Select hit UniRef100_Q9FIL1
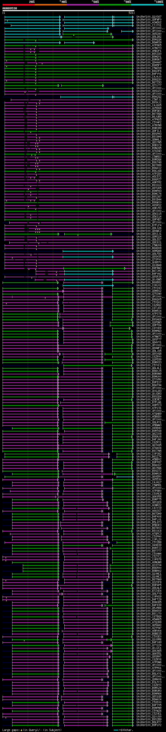Image resolution: width=166 pixels, height=732 pixels. [x=149, y=131]
